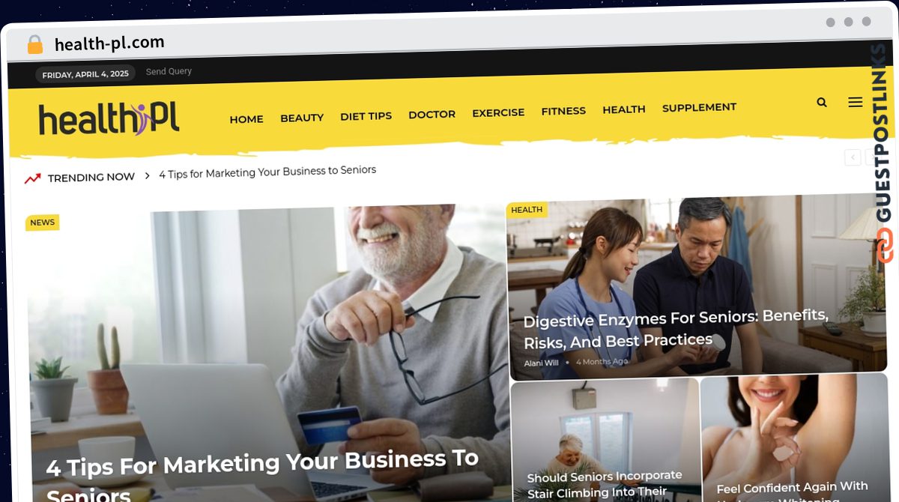Open Digestive Enzymes For Seniors article
The width and height of the screenshot is (899, 502).
[x=676, y=328]
